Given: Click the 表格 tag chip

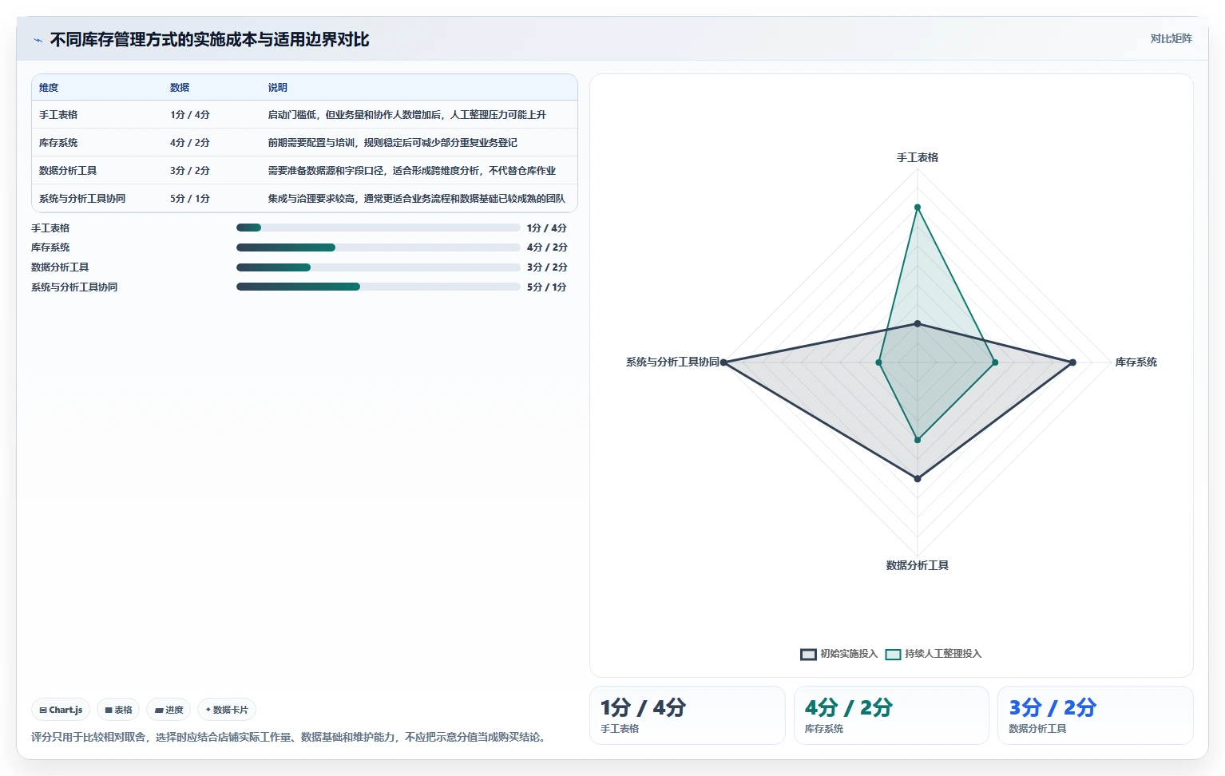Looking at the screenshot, I should 118,710.
